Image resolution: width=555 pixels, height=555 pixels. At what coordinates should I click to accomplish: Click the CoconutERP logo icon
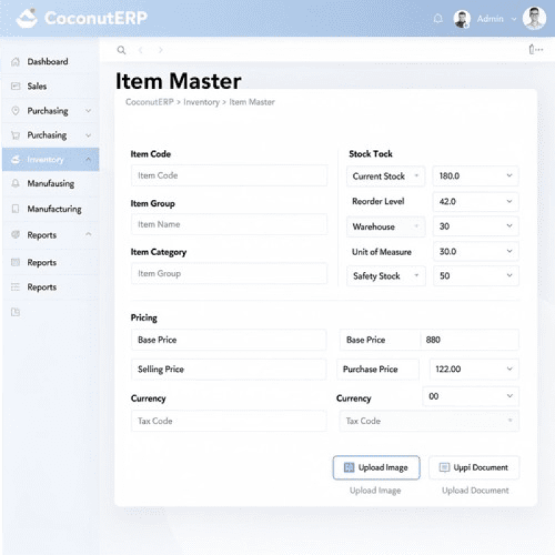point(26,18)
